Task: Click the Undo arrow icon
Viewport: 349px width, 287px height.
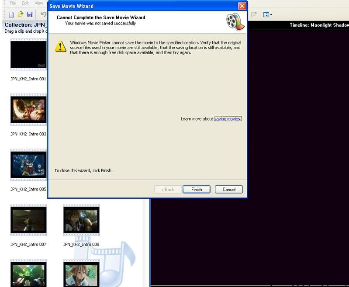Action: point(43,14)
